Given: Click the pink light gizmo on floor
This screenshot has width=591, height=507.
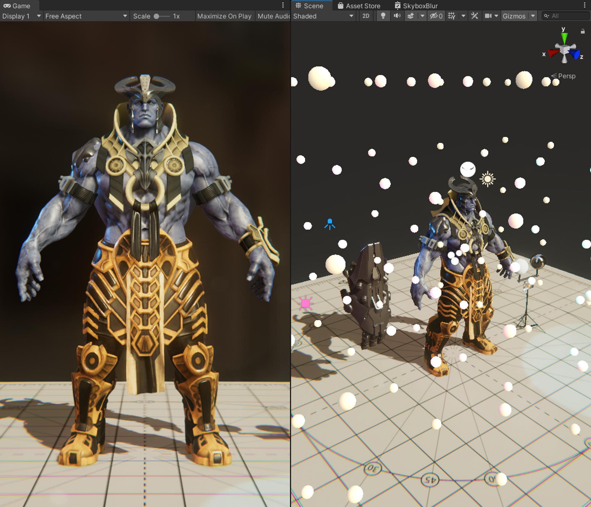Looking at the screenshot, I should click(306, 303).
